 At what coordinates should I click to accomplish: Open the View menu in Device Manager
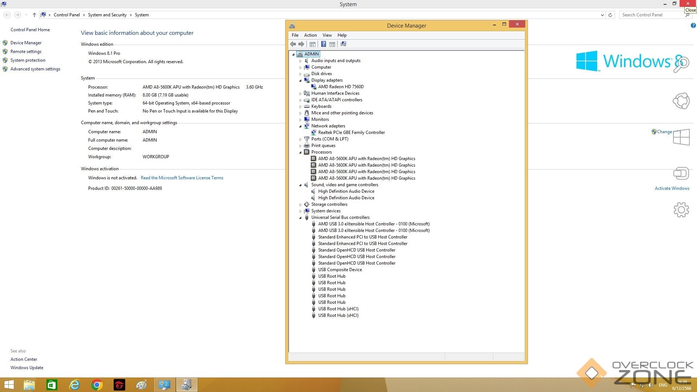(327, 35)
